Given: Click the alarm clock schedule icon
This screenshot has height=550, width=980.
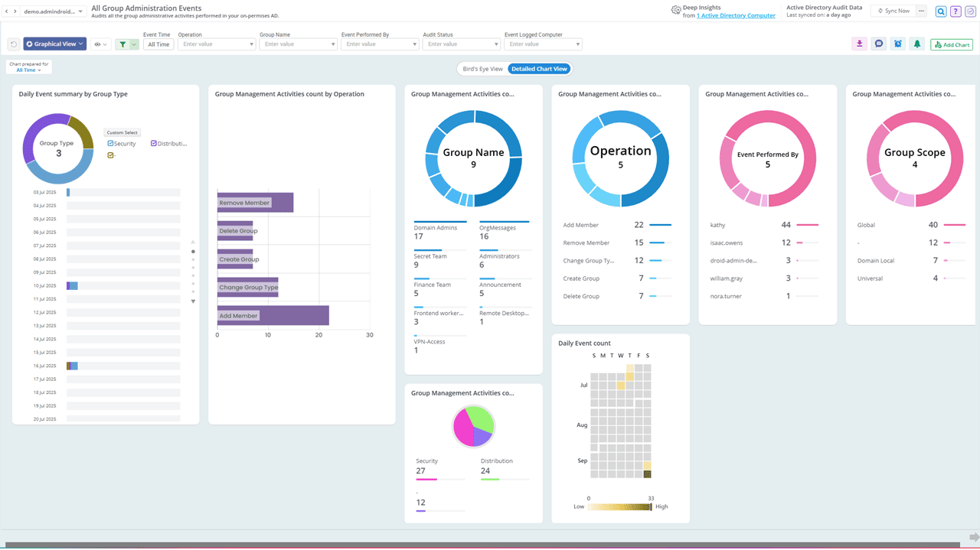Looking at the screenshot, I should [898, 44].
